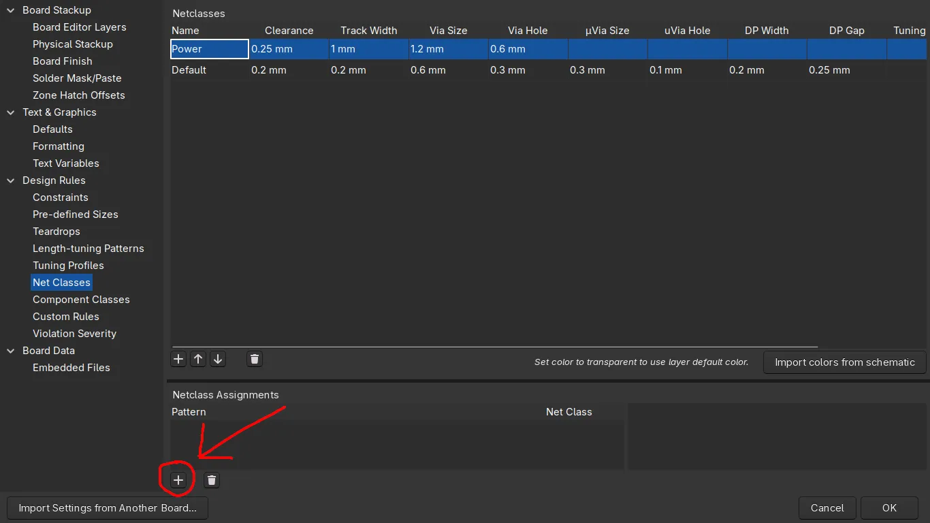Select the Default netclass row name
930x523 pixels.
point(209,70)
